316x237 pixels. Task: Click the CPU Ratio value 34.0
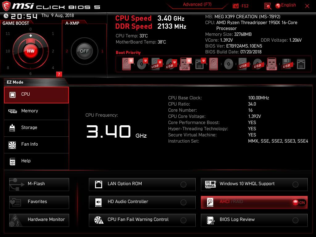click(252, 104)
